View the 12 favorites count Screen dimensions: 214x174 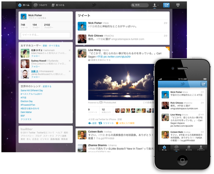(106, 111)
